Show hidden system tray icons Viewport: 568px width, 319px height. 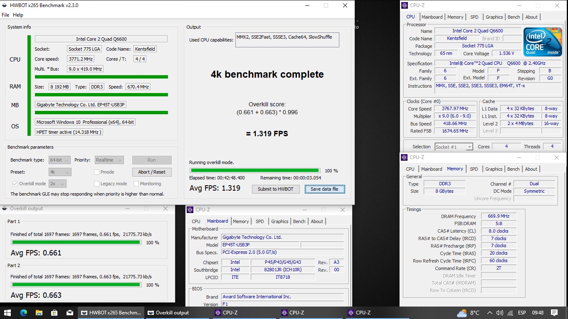(x=490, y=313)
